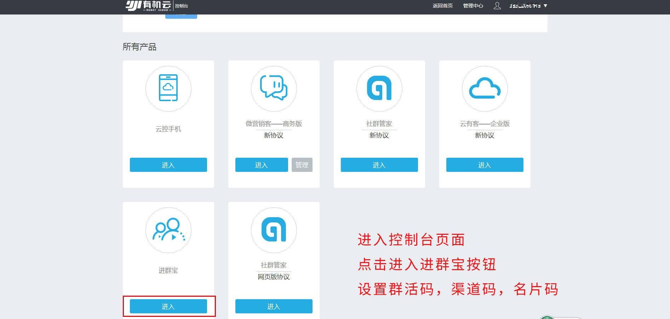Go to 返回首页 in the top bar
The width and height of the screenshot is (670, 319).
(442, 6)
